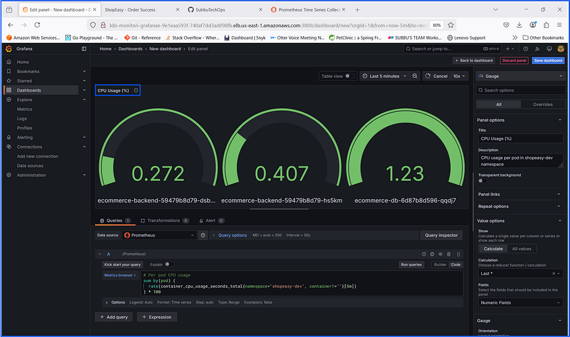Open Firefox application hamburger menu
This screenshot has height=337, width=570.
[559, 25]
